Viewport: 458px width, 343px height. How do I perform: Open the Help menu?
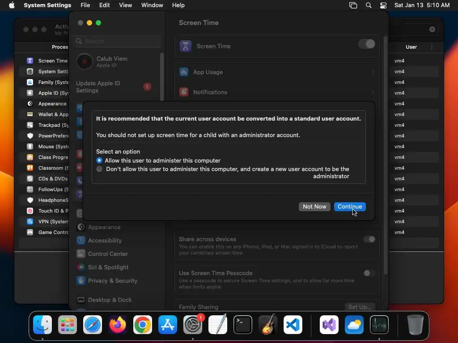(x=178, y=5)
